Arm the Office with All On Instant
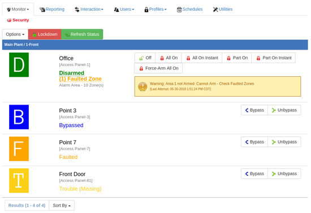Viewport: 311px width, 213px height. click(x=202, y=58)
